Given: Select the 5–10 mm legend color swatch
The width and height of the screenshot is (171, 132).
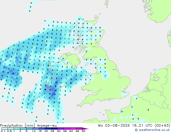Looking at the screenshot, I should pyautogui.click(x=30, y=128).
